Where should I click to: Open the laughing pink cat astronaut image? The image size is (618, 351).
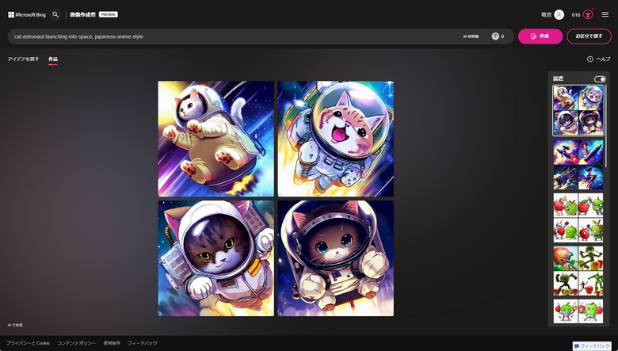point(336,139)
